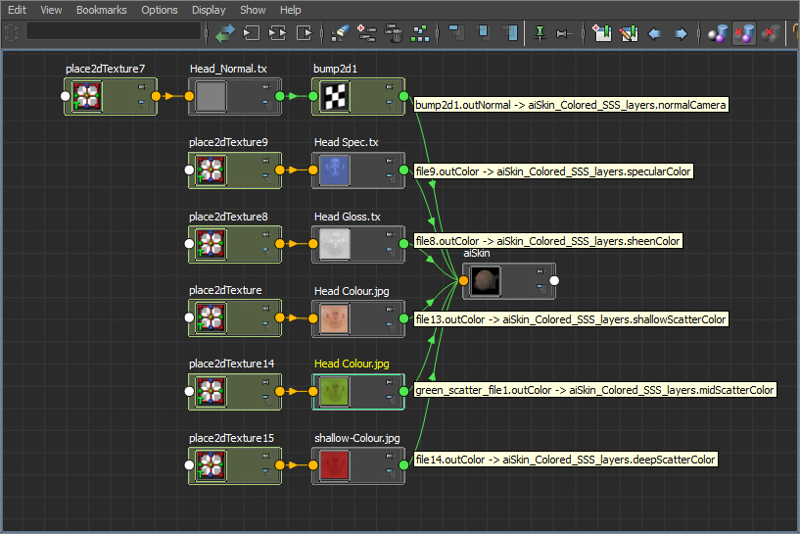Select the file9.outColor specularColor connection label
The image size is (800, 534).
[x=553, y=171]
